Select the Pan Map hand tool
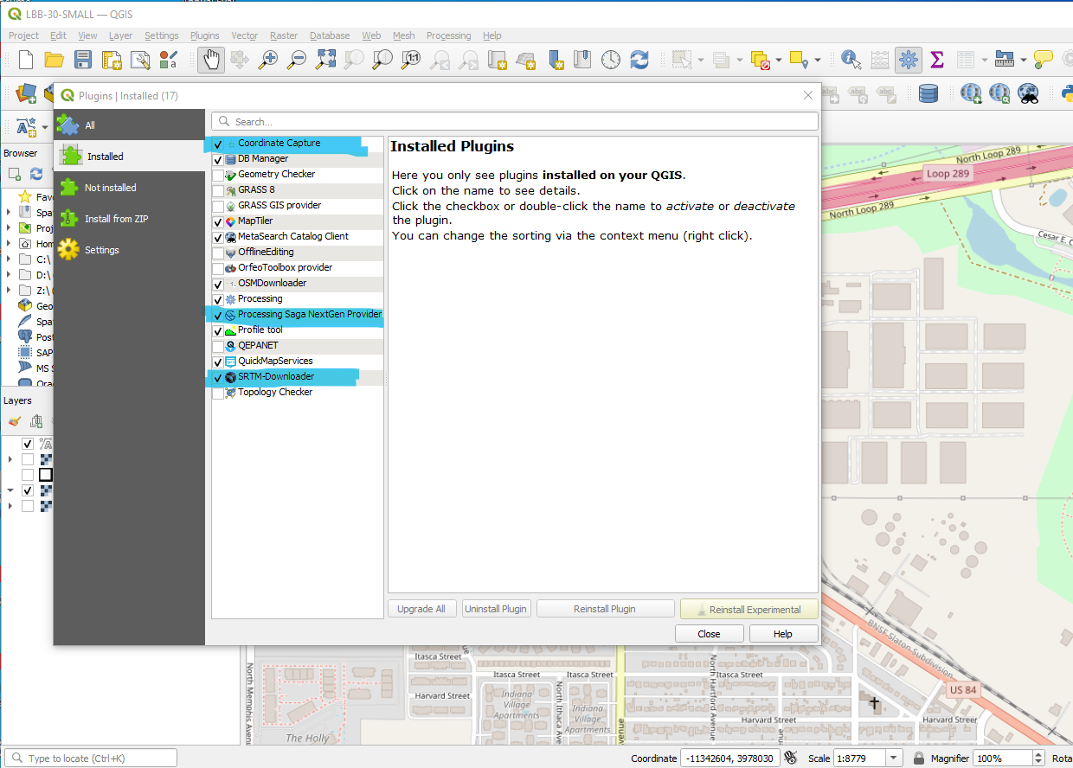Screen dimensions: 1073x768 tap(211, 60)
